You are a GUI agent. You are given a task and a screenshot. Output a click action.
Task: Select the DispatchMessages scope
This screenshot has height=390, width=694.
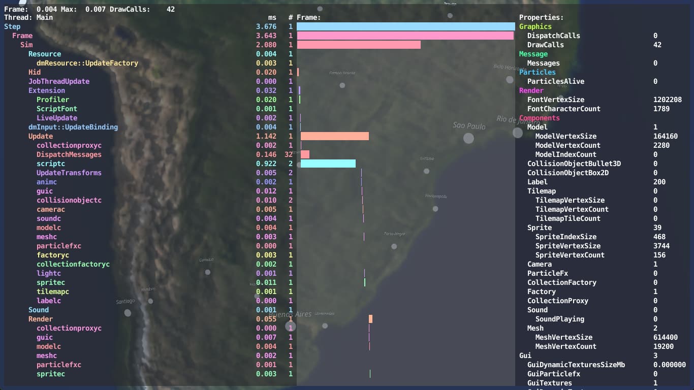click(x=69, y=154)
